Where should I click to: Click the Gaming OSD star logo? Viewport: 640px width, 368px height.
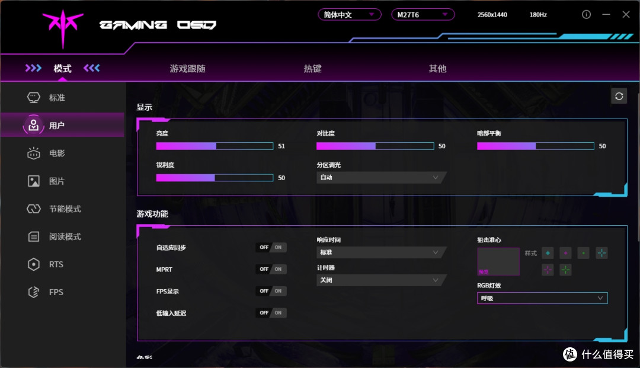(63, 28)
